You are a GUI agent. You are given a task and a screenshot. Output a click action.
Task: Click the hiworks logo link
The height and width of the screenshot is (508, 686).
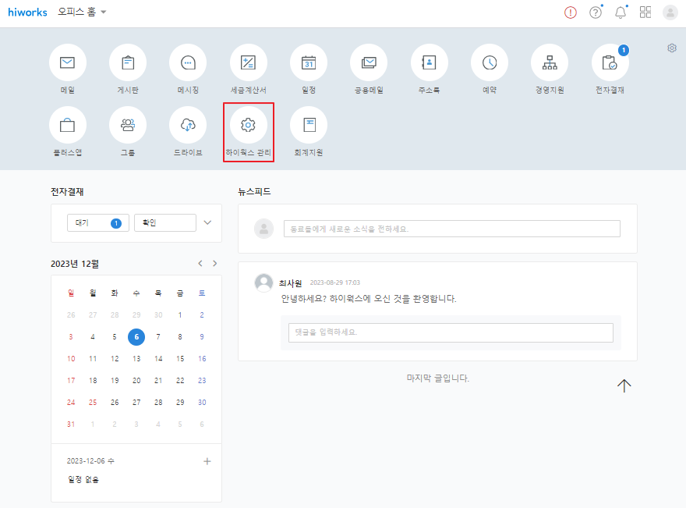(x=28, y=12)
